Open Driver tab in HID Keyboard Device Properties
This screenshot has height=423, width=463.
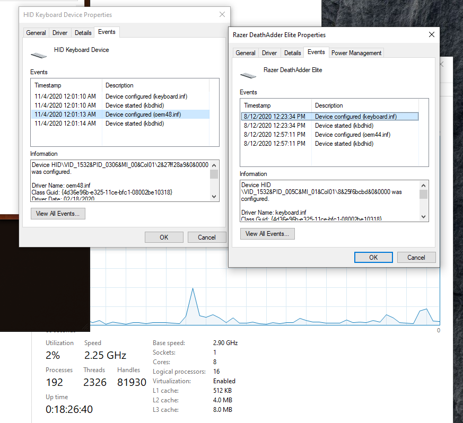point(60,33)
